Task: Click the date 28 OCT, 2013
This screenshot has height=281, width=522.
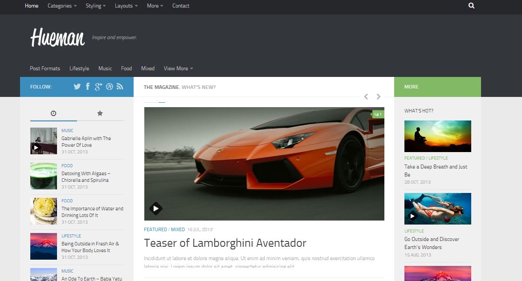Action: coord(417,182)
